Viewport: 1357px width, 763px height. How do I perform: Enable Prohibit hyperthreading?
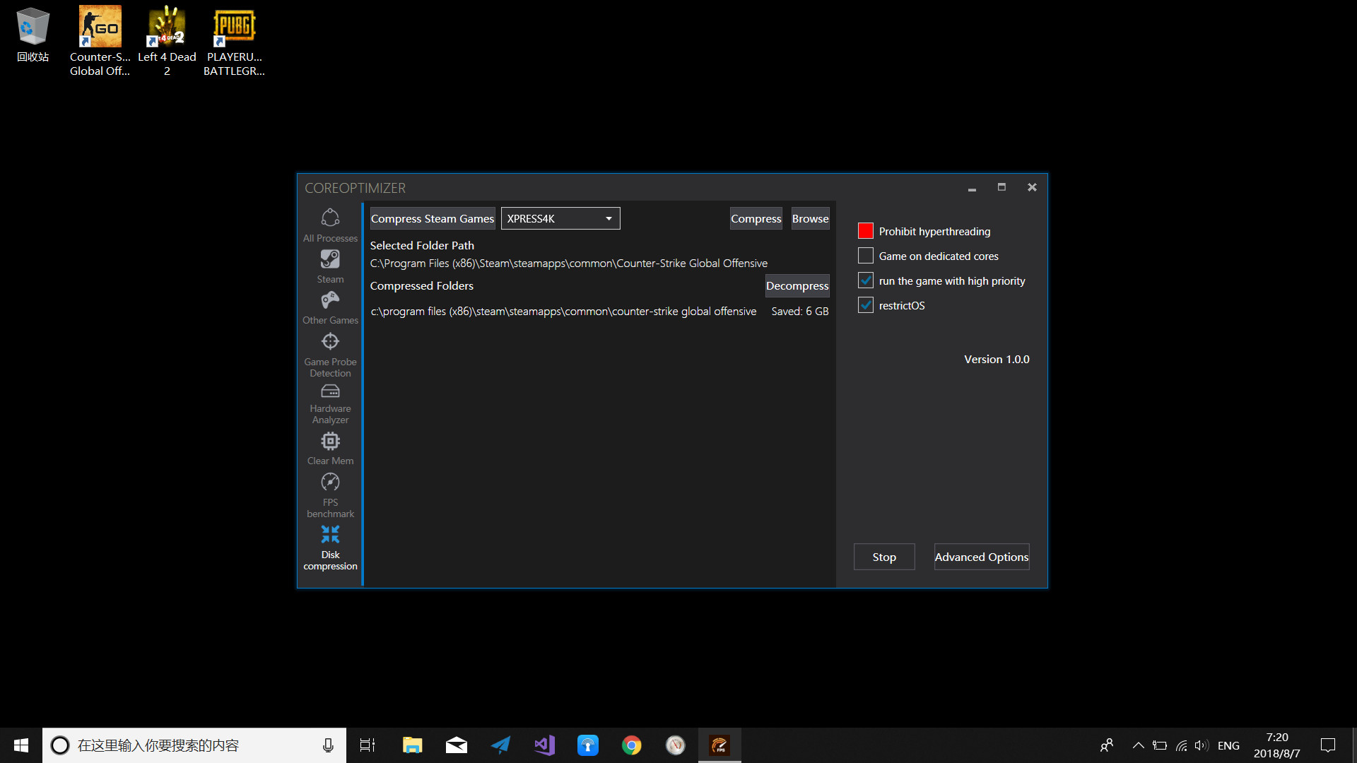pos(865,230)
